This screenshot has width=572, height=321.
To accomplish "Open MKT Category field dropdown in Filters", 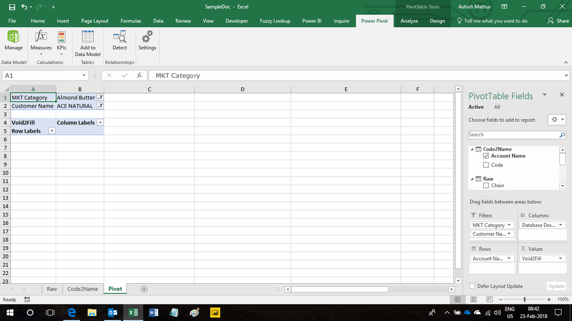I will coord(509,225).
